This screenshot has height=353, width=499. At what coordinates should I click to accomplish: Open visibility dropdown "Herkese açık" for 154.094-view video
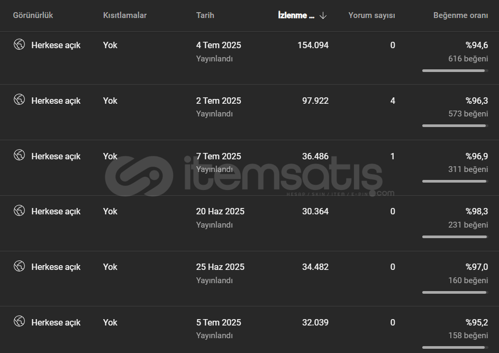point(56,45)
